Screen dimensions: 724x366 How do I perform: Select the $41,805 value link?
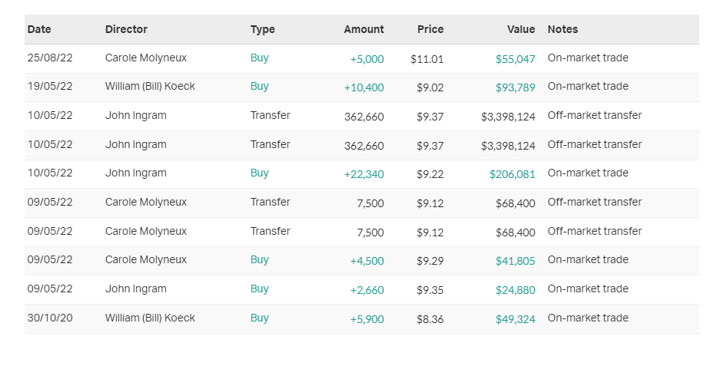pyautogui.click(x=515, y=261)
